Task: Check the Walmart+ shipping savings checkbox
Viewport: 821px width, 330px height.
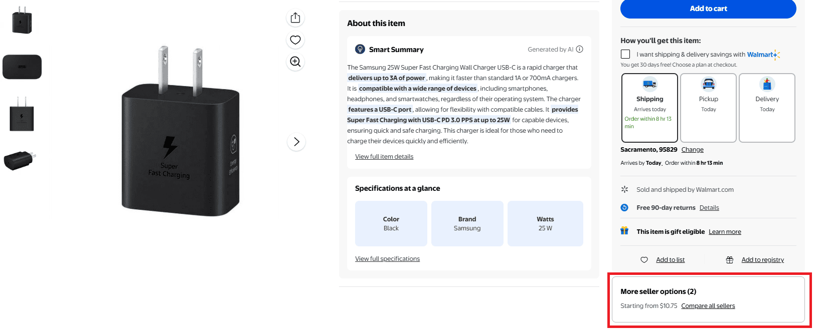Action: 625,54
